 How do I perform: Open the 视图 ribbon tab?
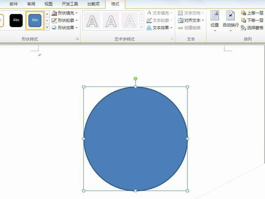coord(48,4)
